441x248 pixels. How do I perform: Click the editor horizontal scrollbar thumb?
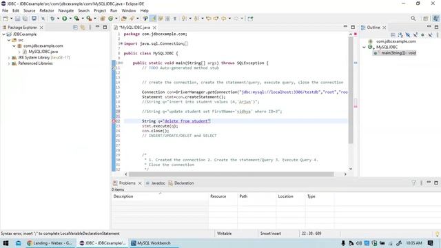click(232, 174)
